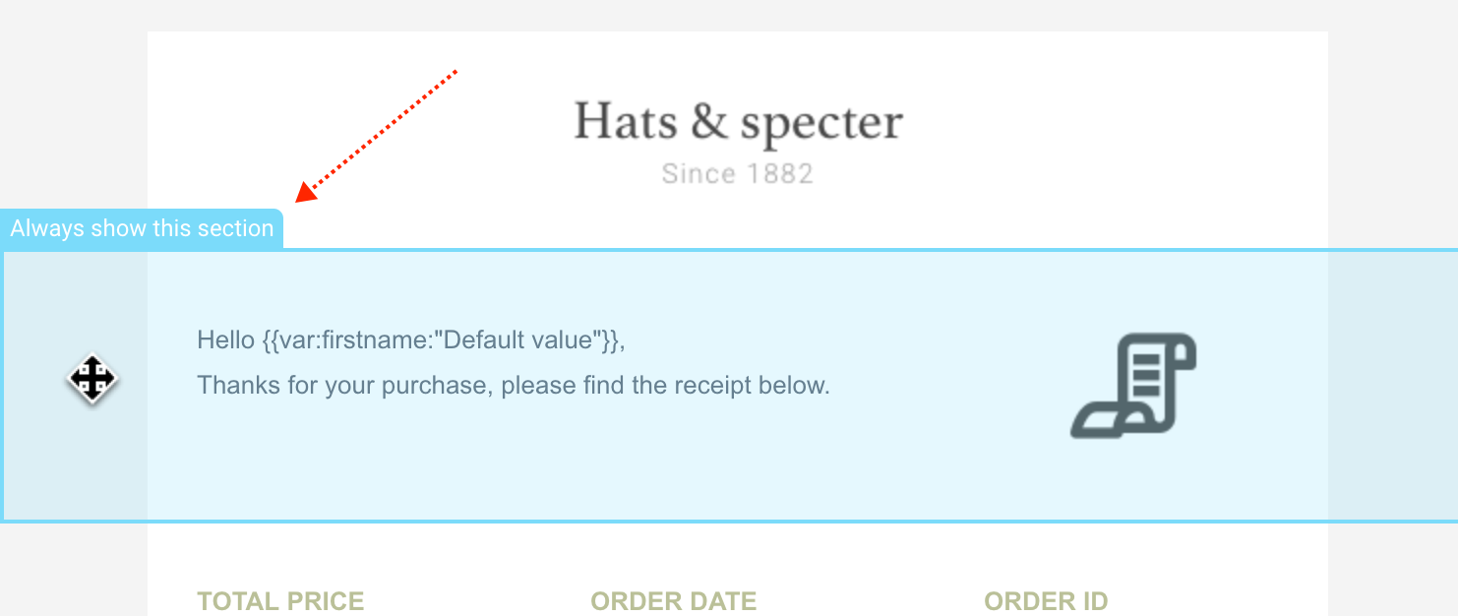This screenshot has height=616, width=1458.
Task: Click the ORDER ID heading
Action: [1046, 601]
